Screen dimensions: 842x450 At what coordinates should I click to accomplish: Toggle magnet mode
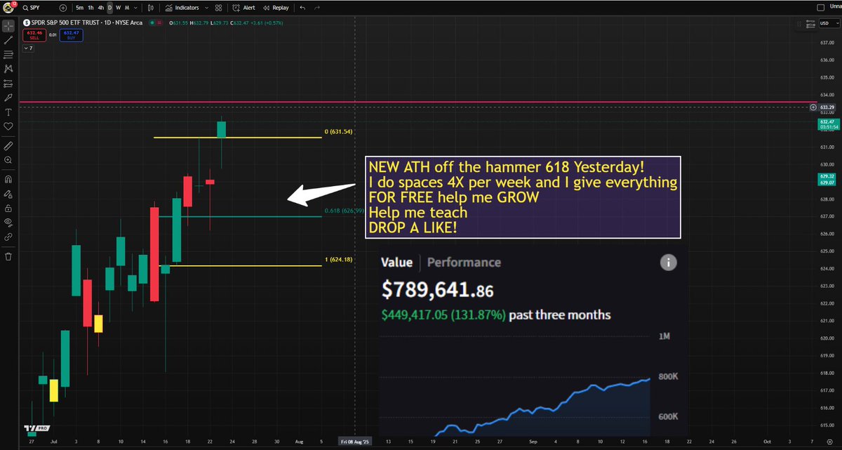click(8, 180)
